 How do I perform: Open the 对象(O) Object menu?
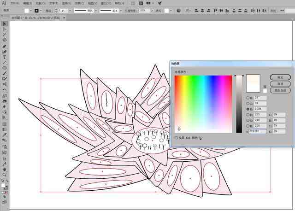point(41,3)
